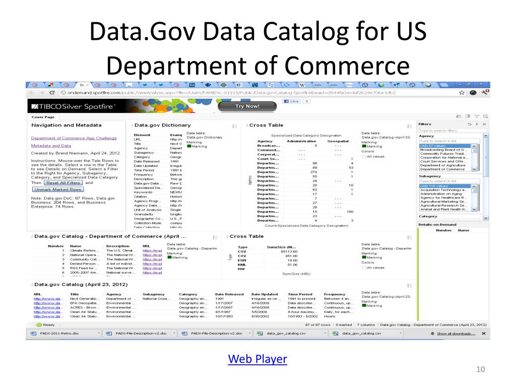Open the Chrome wrench menu
This screenshot has width=516, height=387.
pyautogui.click(x=485, y=93)
